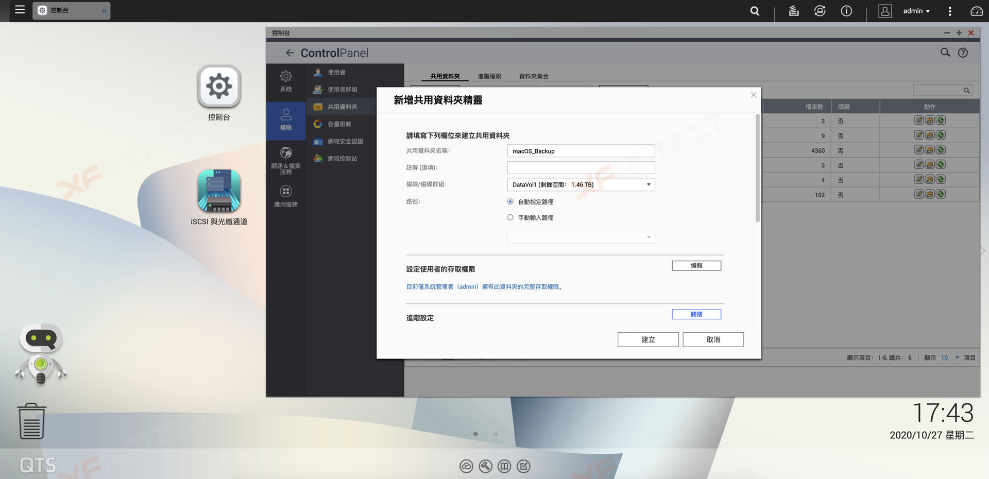Open 容量限制 menu entry
Screen dimensions: 989x479
(x=355, y=124)
